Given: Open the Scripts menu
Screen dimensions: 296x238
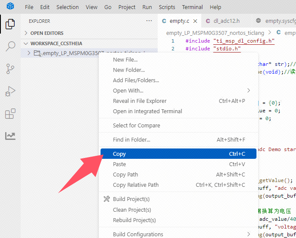Looking at the screenshot, I should tap(167, 7).
